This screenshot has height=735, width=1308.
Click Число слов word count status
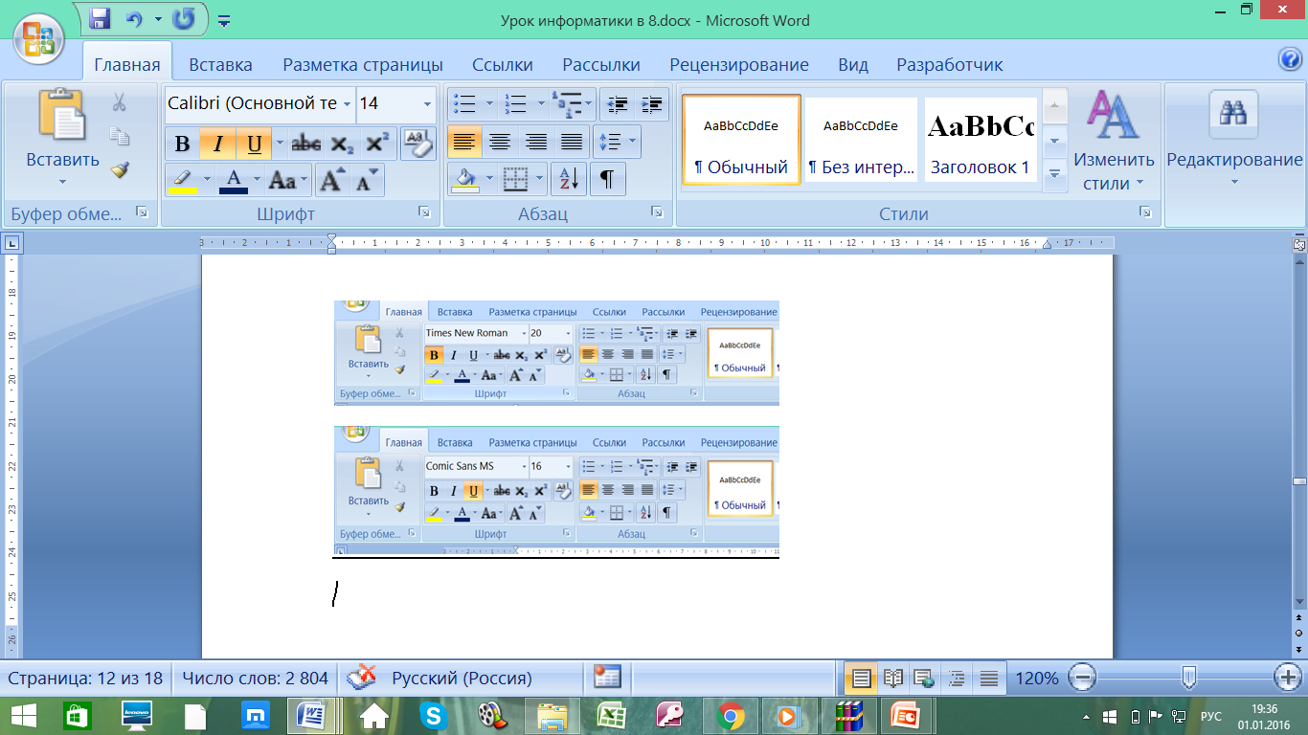pyautogui.click(x=255, y=679)
